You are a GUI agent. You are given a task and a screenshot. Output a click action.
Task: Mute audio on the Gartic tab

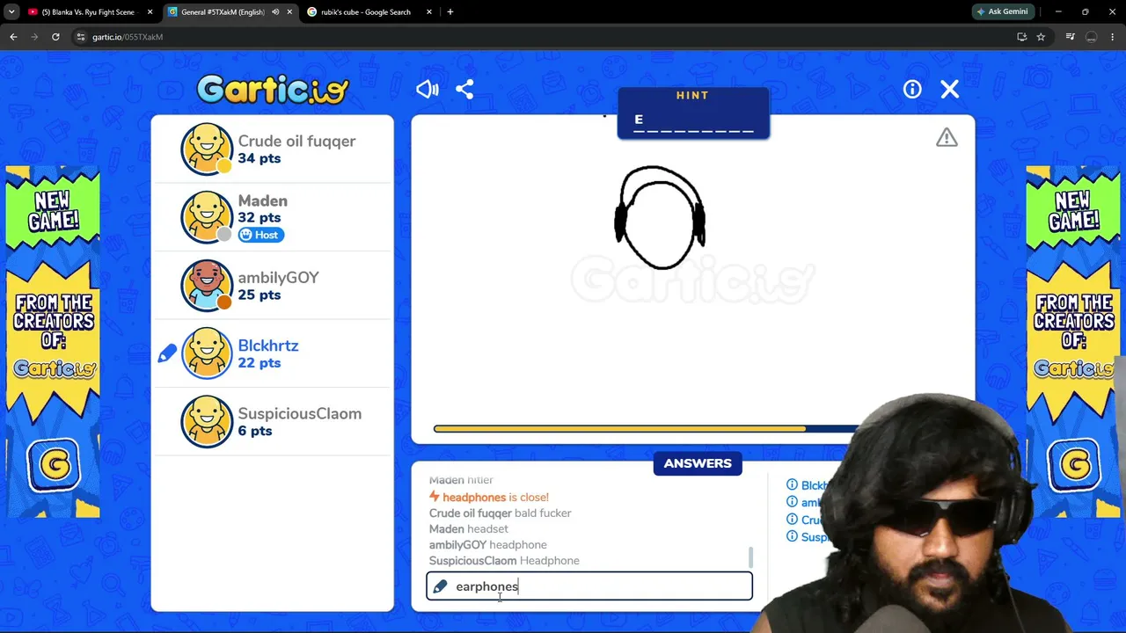pos(275,12)
